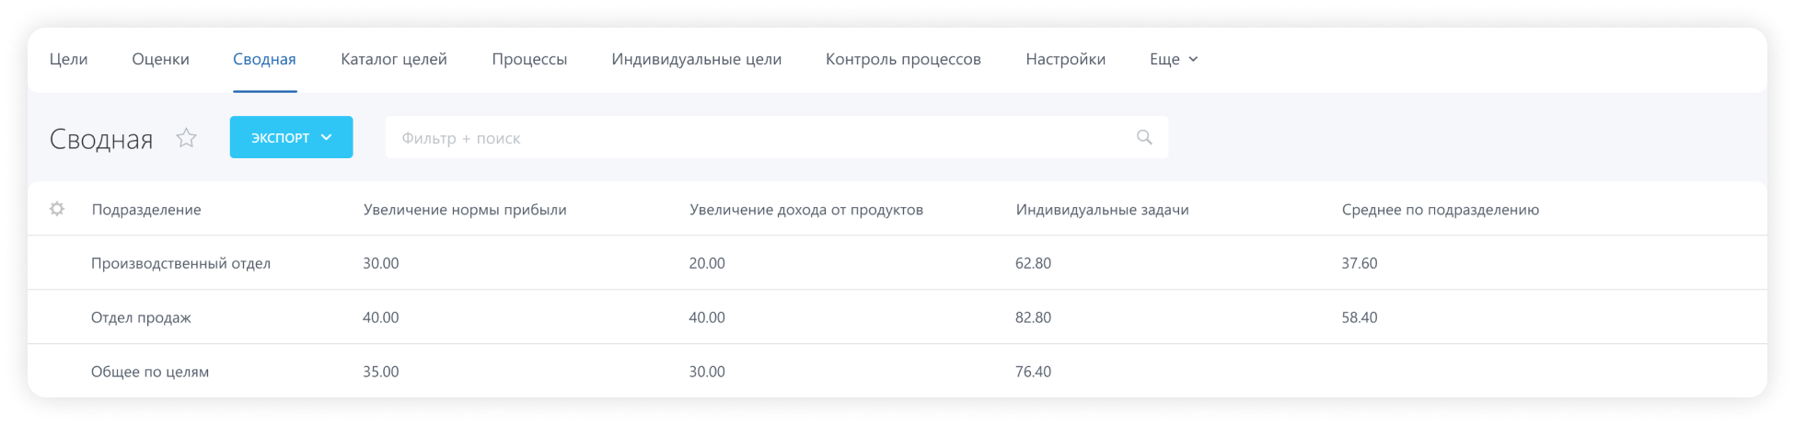Image resolution: width=1795 pixels, height=425 pixels.
Task: Open Контроль процессов tab
Action: [903, 59]
